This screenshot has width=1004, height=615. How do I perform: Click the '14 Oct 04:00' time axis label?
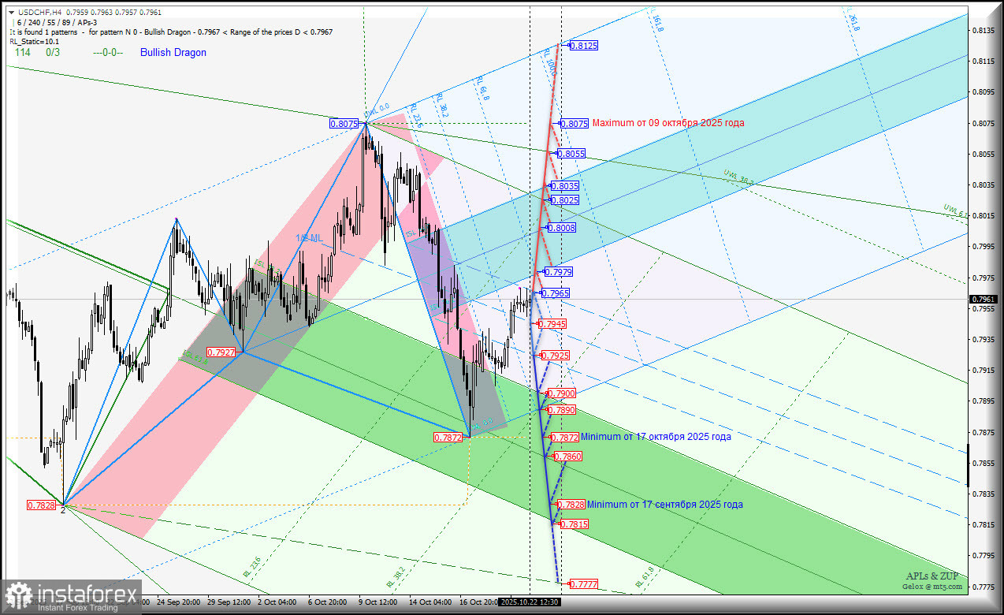tap(430, 602)
